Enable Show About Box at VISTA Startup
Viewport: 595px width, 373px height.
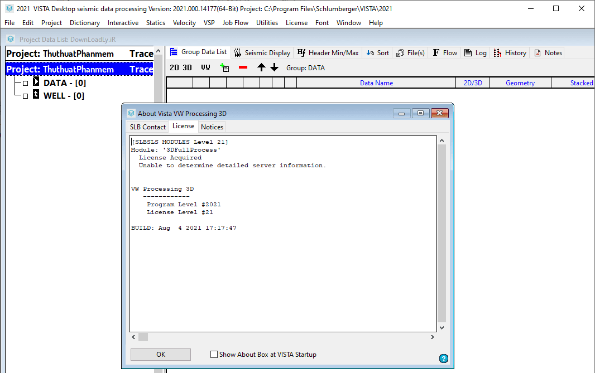point(214,355)
